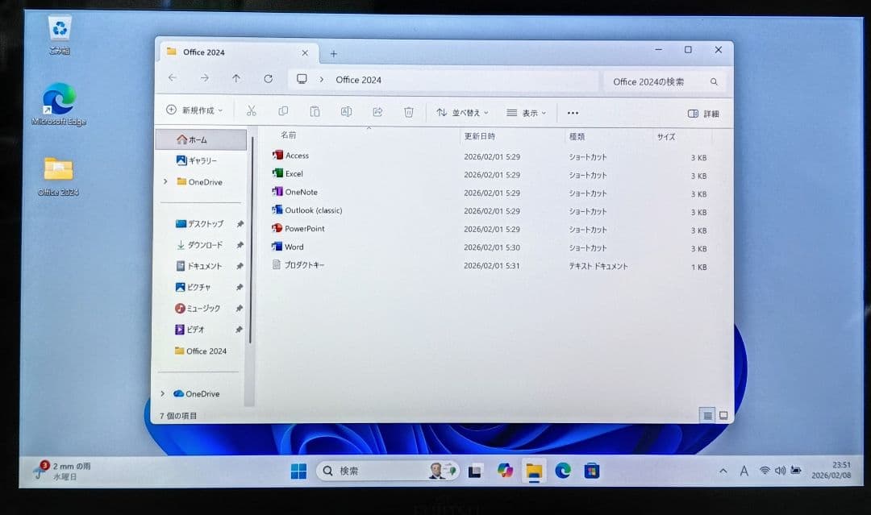Open the 表示 view options dropdown

[x=524, y=113]
